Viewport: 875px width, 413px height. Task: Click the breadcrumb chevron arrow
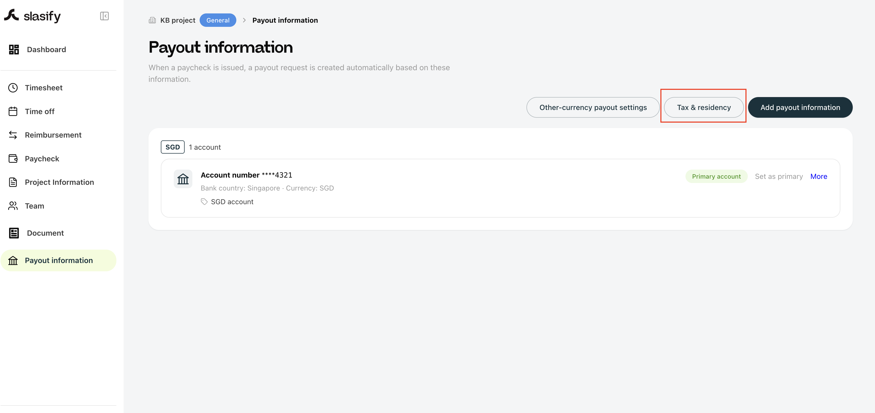244,20
